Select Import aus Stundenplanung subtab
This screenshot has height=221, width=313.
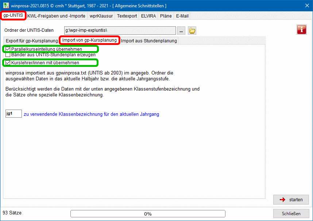pyautogui.click(x=149, y=41)
